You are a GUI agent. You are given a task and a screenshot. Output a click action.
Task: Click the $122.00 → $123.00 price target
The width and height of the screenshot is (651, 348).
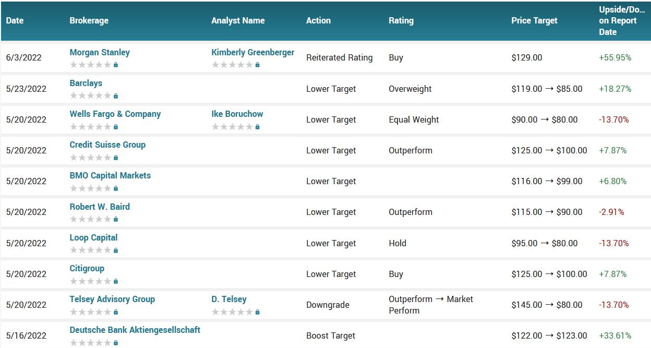549,335
